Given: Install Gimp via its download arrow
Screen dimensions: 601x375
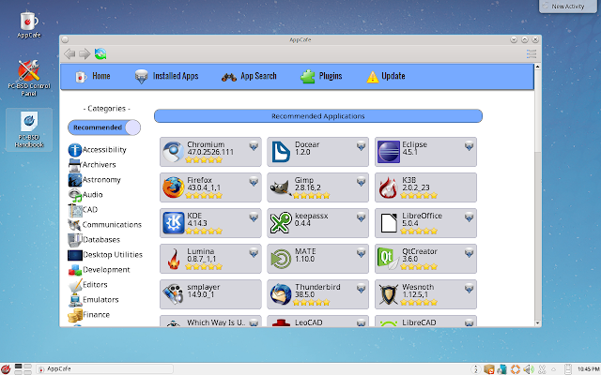Looking at the screenshot, I should [x=361, y=181].
